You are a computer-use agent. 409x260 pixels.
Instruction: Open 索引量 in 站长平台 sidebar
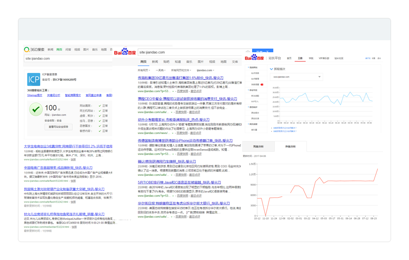[254, 130]
